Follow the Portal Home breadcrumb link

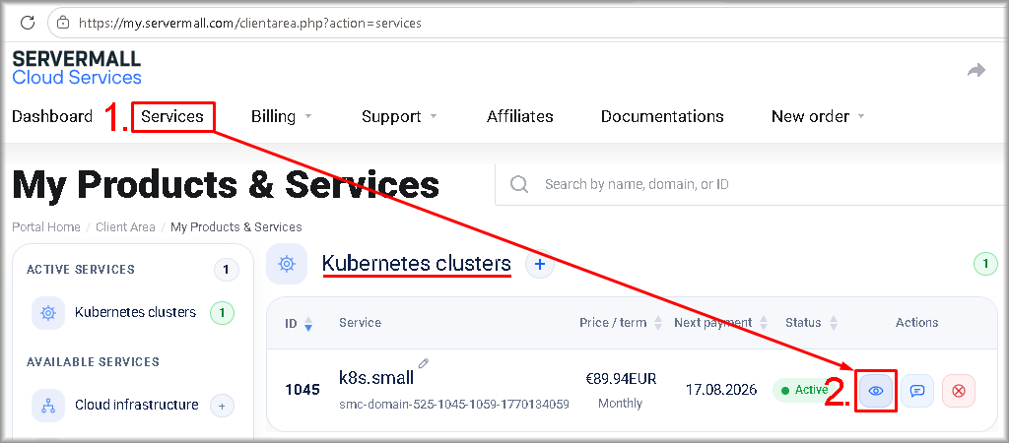tap(46, 227)
